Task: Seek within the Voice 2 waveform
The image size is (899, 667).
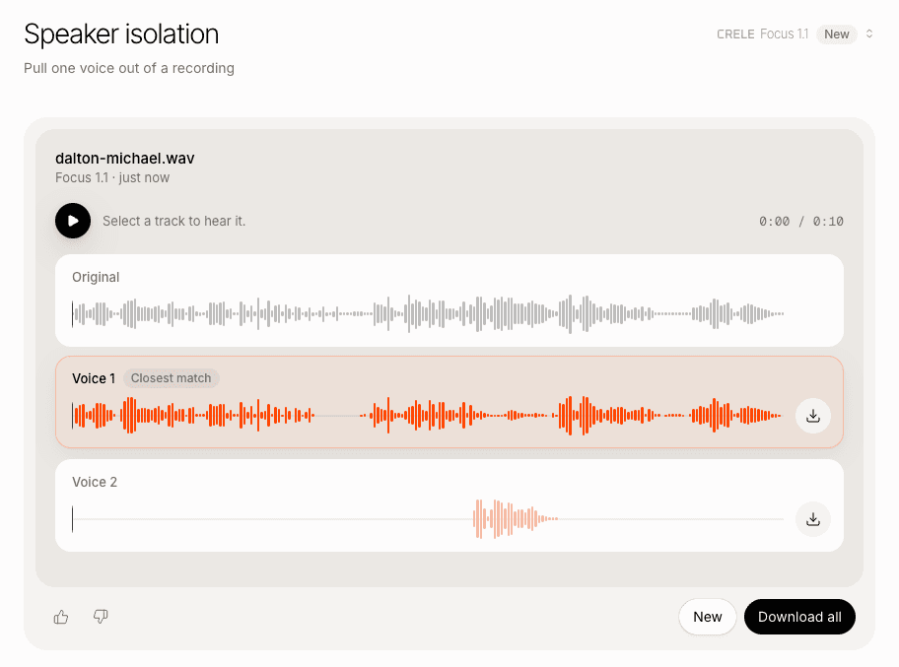Action: click(x=428, y=519)
